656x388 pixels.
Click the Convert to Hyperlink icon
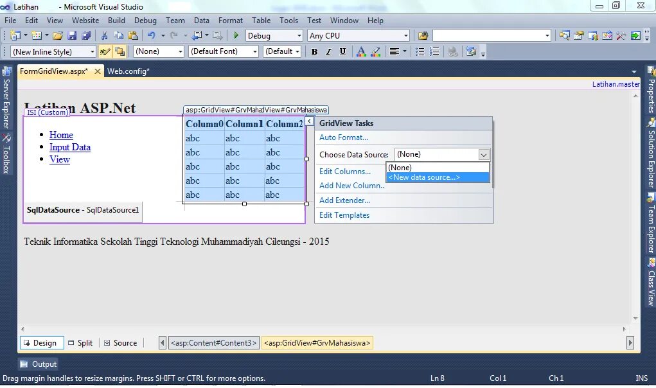[x=453, y=51]
